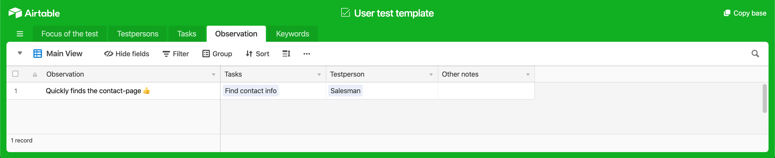Click the Airtable logo icon
The width and height of the screenshot is (775, 158).
point(15,13)
